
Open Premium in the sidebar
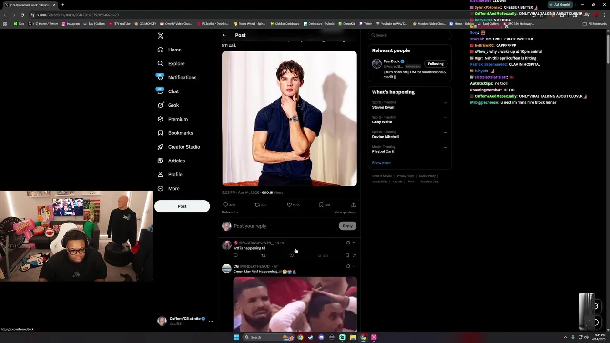point(173,119)
